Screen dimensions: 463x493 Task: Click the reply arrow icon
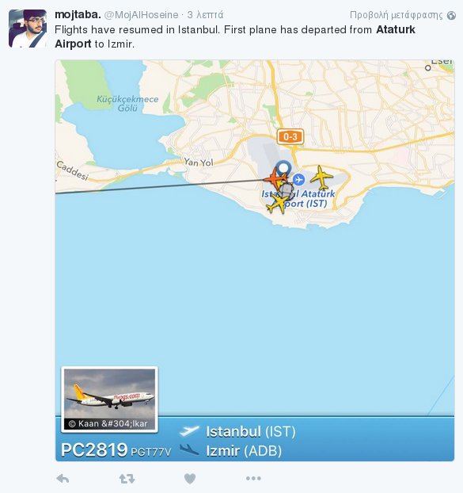(63, 479)
